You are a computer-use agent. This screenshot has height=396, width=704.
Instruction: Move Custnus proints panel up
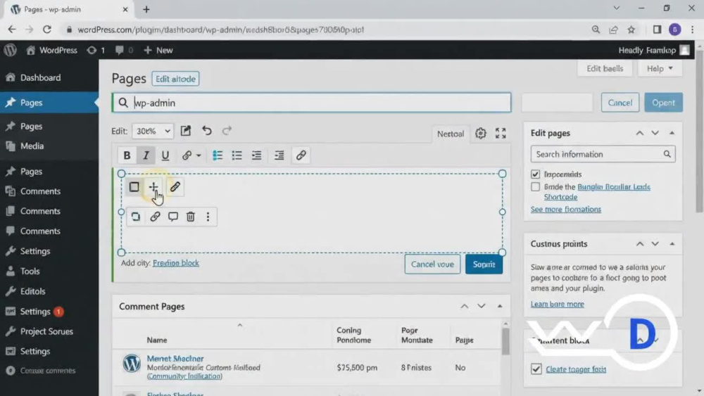tap(640, 244)
